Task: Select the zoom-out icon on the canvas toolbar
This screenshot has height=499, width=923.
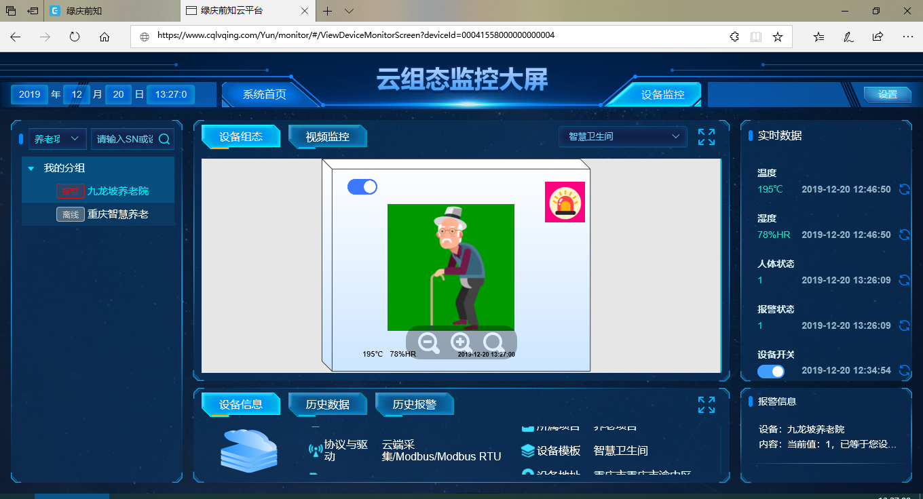Action: pyautogui.click(x=428, y=343)
